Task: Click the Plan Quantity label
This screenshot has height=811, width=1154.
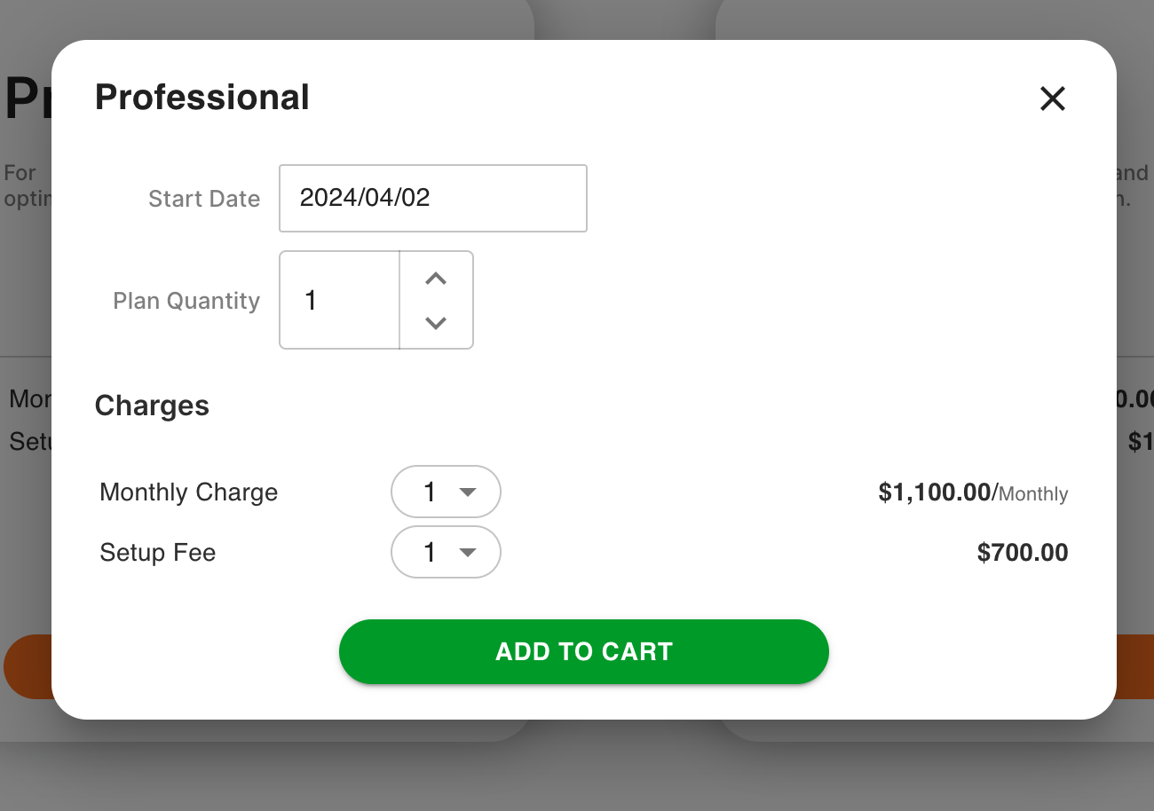Action: tap(186, 301)
